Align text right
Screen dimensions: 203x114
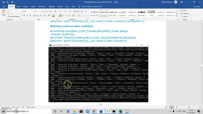click(x=67, y=16)
